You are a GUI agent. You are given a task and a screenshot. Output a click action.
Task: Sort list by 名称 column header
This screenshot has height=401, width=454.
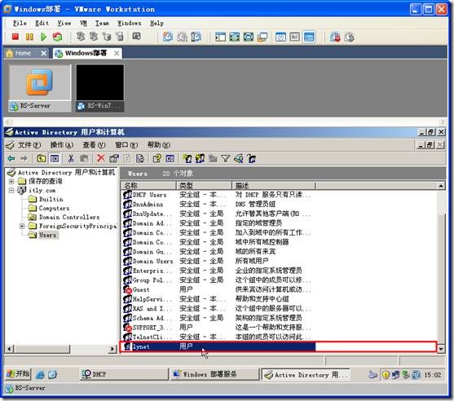click(148, 186)
